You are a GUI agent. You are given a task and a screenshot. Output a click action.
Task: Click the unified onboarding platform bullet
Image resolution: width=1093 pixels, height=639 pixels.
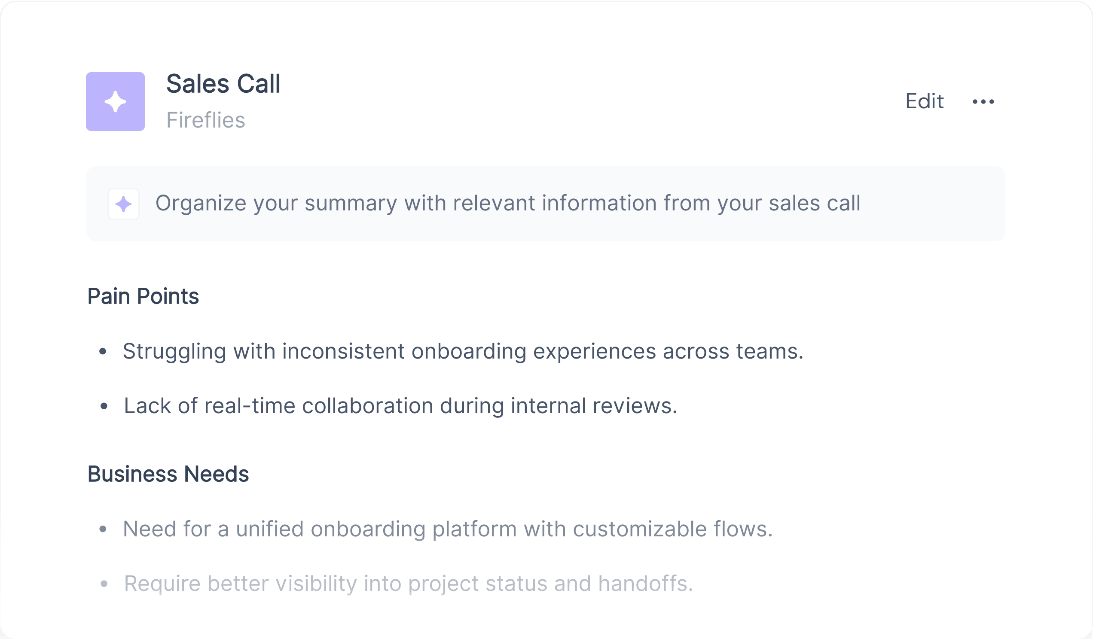point(448,529)
